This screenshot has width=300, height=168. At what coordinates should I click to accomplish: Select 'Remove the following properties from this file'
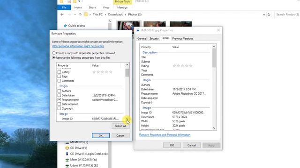pos(54,57)
